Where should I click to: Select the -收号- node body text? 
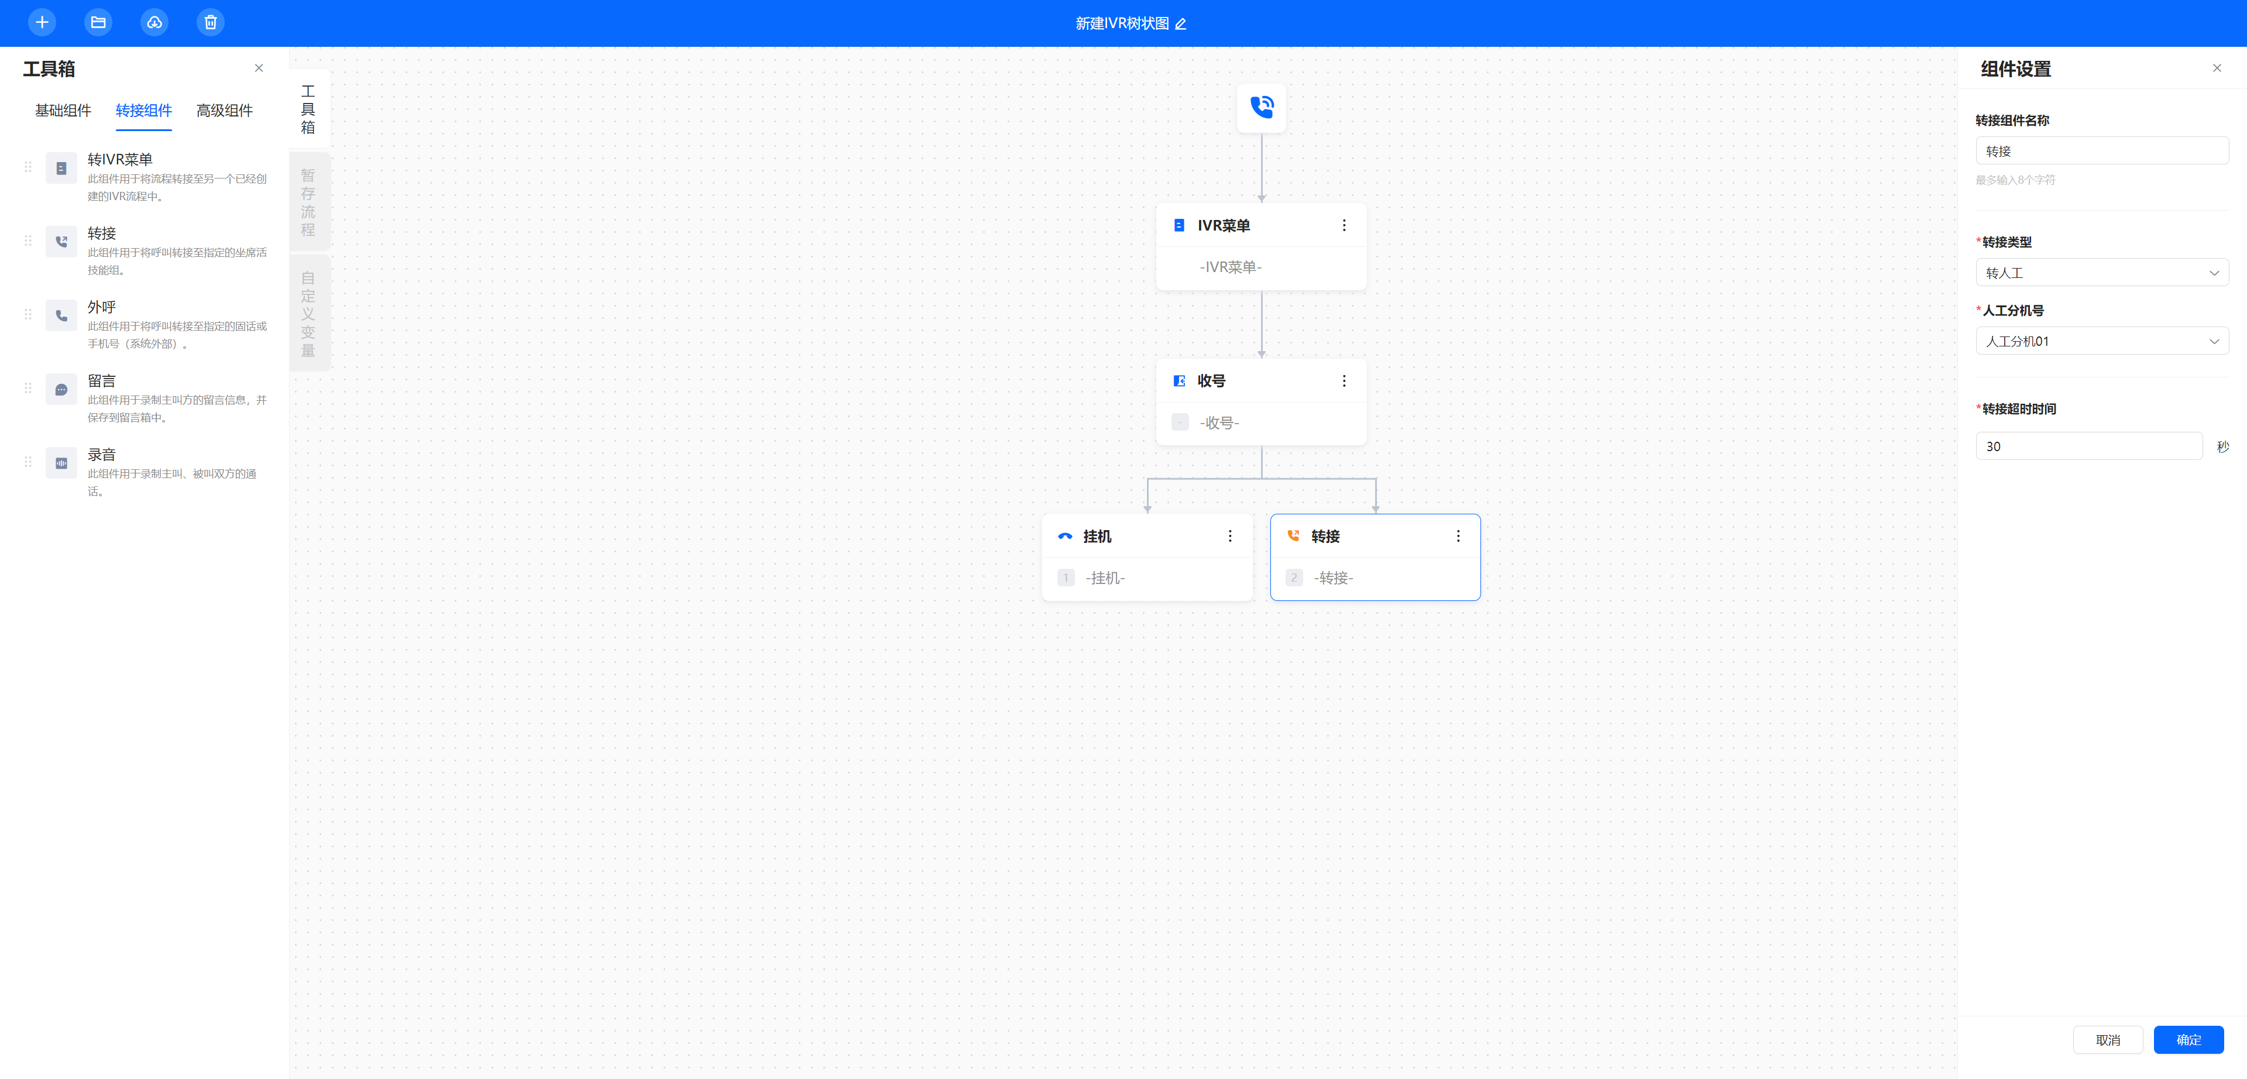[x=1218, y=422]
